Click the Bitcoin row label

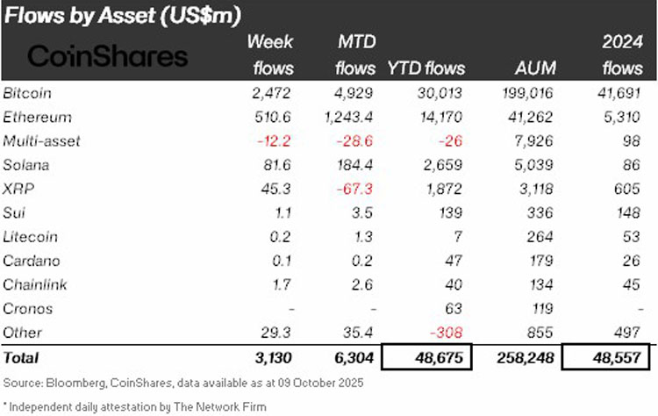[x=31, y=94]
